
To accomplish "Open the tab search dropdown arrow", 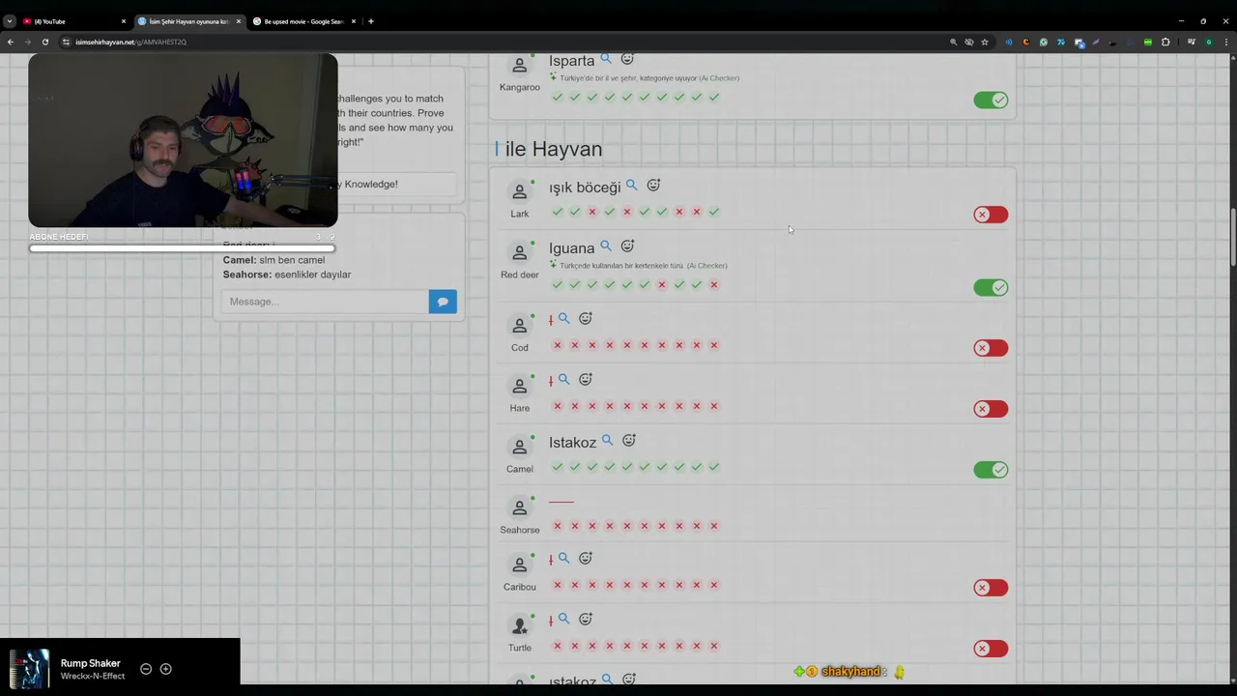I will point(9,21).
